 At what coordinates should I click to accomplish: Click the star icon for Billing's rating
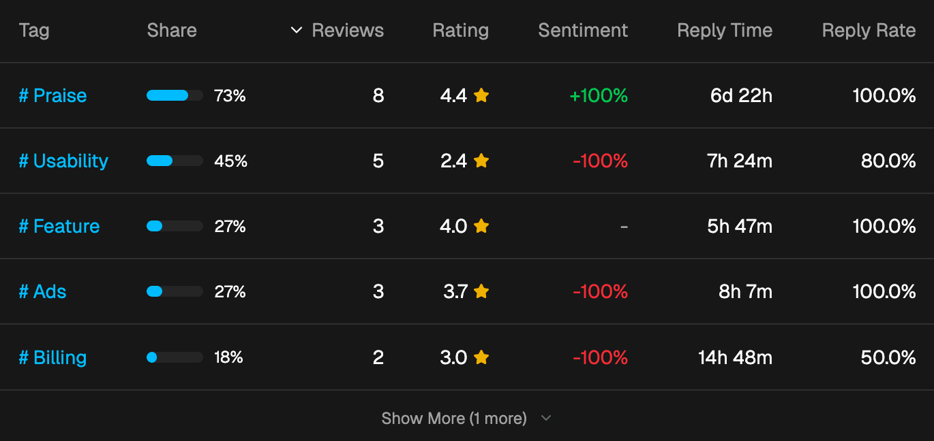[481, 357]
